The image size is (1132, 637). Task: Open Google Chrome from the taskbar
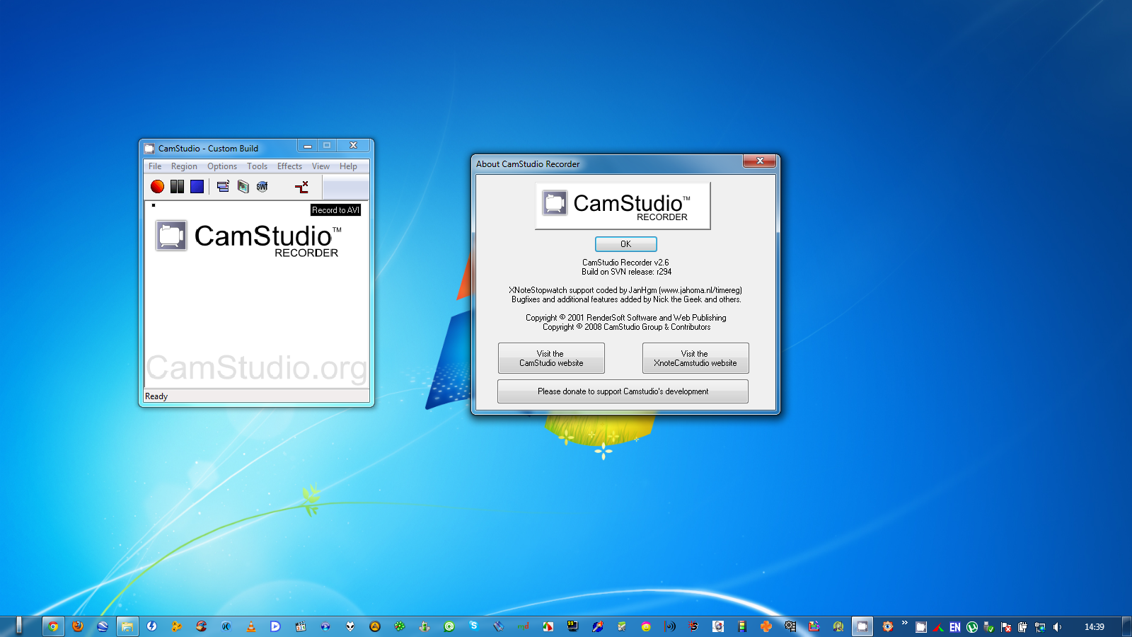[53, 626]
